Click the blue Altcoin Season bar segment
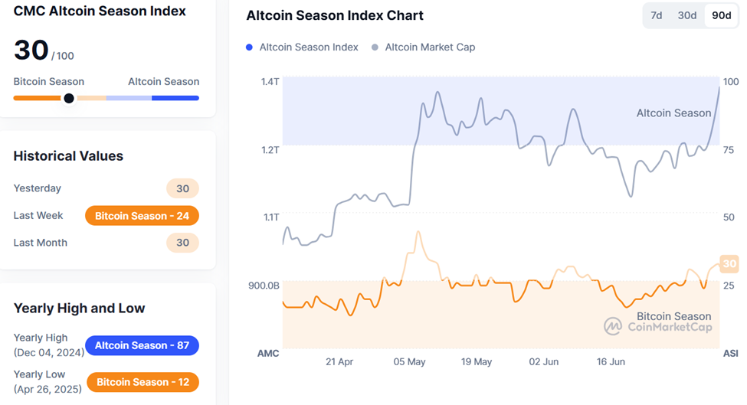The image size is (747, 405). [175, 98]
